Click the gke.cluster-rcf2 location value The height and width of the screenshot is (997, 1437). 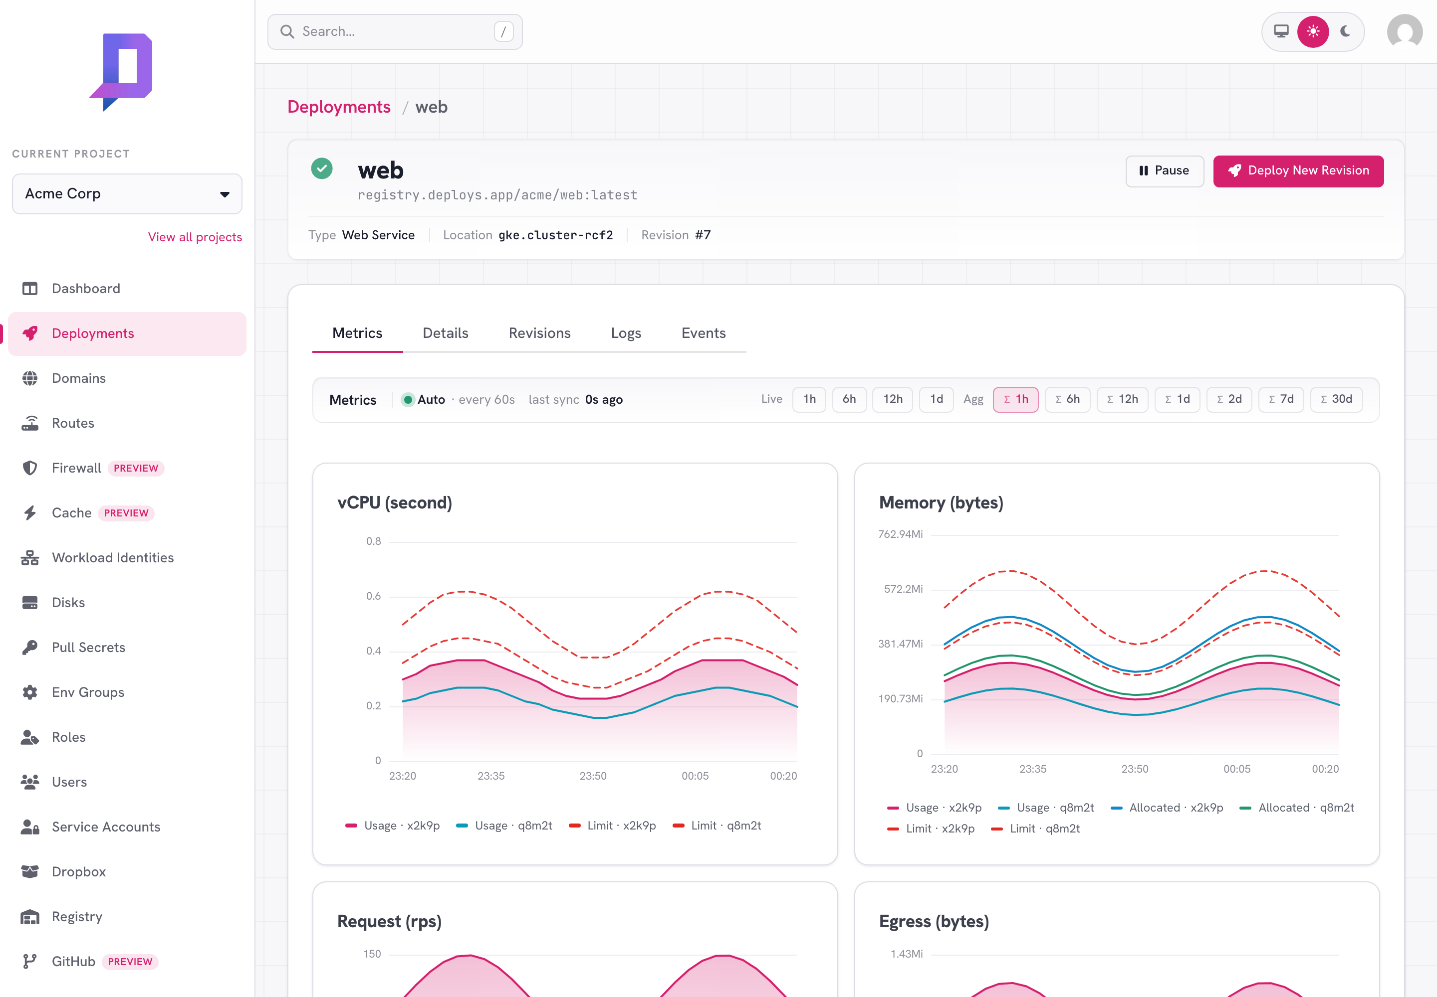coord(555,235)
